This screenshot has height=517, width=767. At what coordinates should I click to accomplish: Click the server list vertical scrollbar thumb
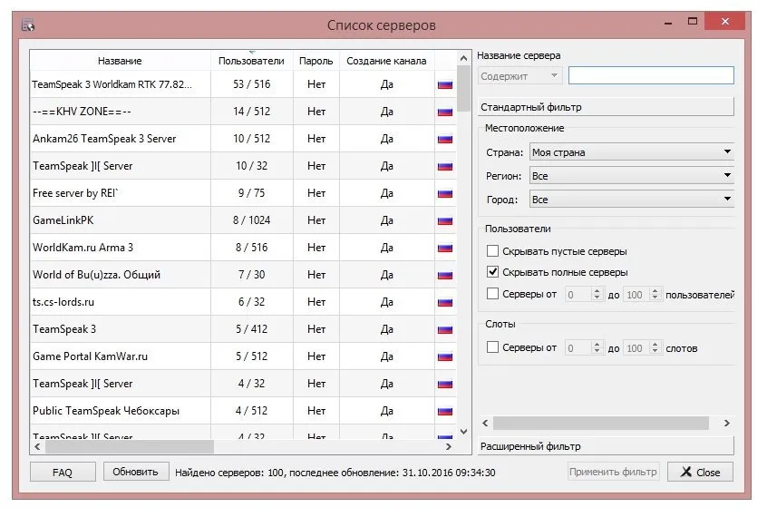[463, 88]
